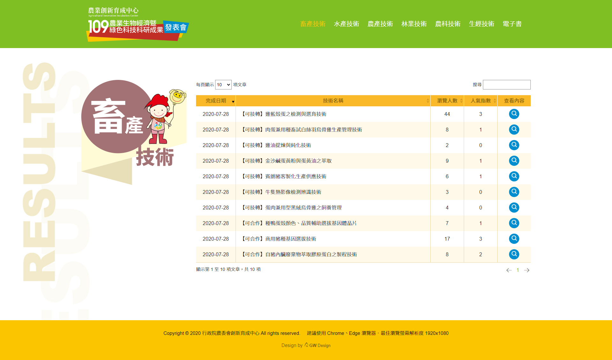Viewport: 612px width, 360px height.
Task: Select the 畜產技術 nav item
Action: pos(313,24)
